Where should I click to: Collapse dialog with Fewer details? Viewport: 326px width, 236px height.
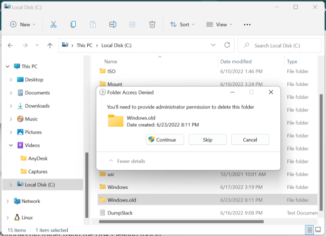[127, 161]
